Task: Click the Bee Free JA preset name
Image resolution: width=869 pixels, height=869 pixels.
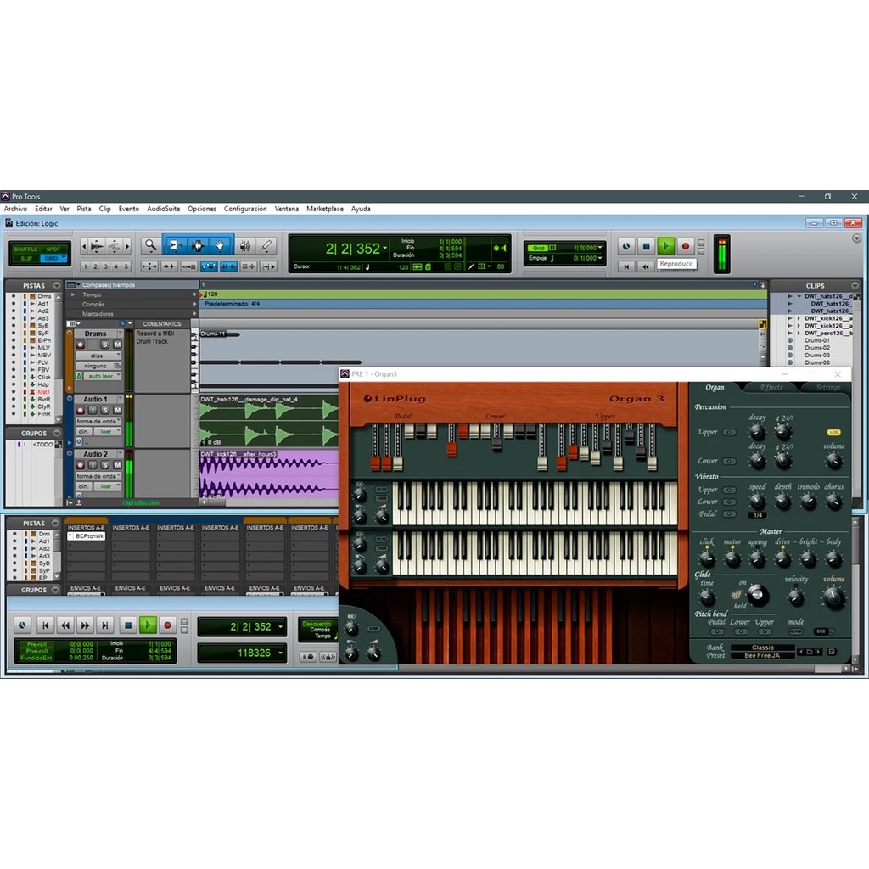Action: click(x=763, y=655)
